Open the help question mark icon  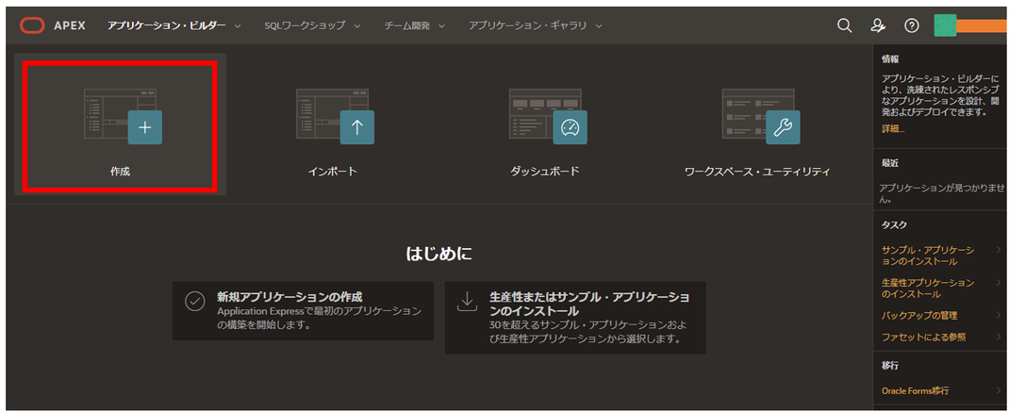tap(911, 25)
